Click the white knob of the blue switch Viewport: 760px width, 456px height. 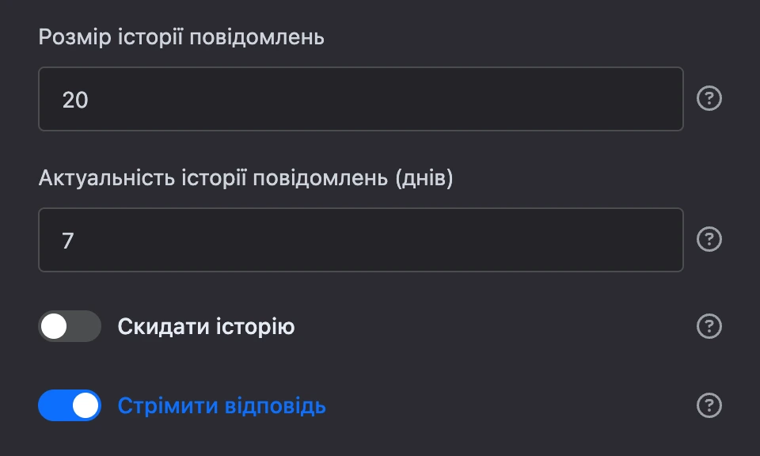[x=85, y=405]
